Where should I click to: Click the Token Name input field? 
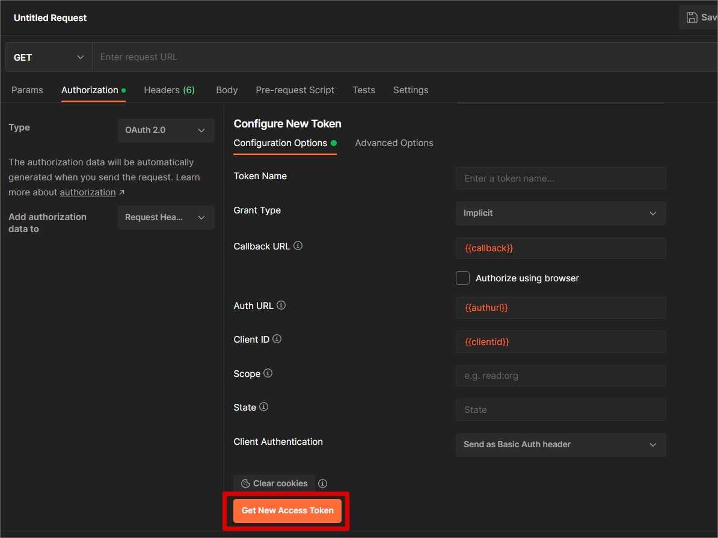click(x=560, y=179)
